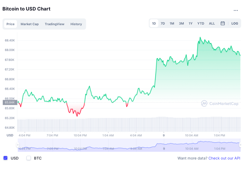This screenshot has height=170, width=247.
Task: Open the calendar date range picker
Action: [223, 23]
